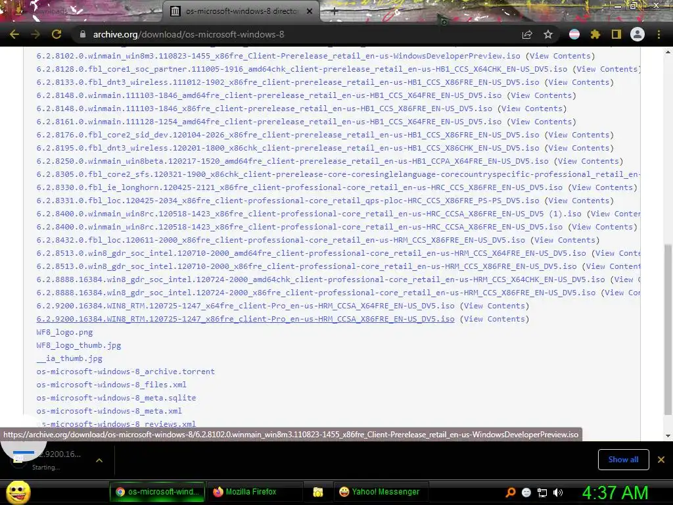View Contents of 6.2.8161.0 iso
This screenshot has width=673, height=505.
[542, 122]
